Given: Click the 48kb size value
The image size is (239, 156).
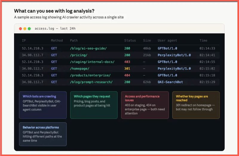Looking at the screenshot, I should pyautogui.click(x=147, y=48).
